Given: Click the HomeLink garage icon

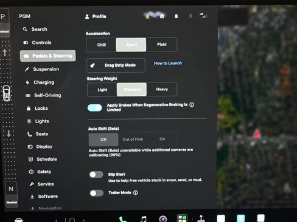Looking at the screenshot, I should pyautogui.click(x=162, y=16).
